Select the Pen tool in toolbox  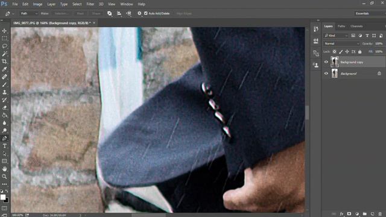coord(4,138)
